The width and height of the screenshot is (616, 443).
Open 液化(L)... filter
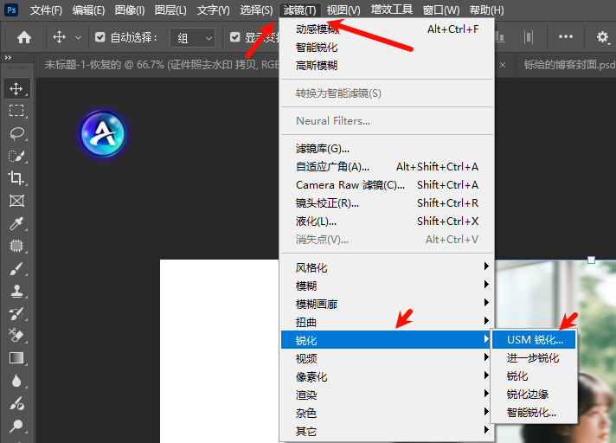coord(387,221)
